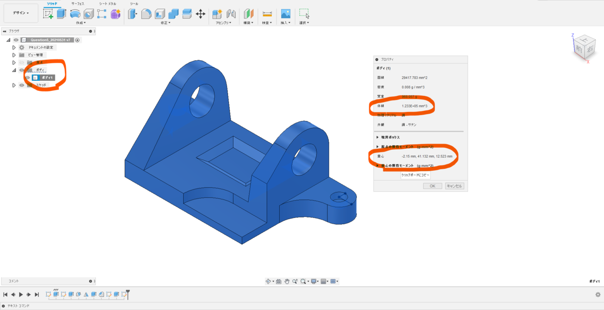This screenshot has height=310, width=604.
Task: Expand ドキュメントの設定 tree node
Action: click(x=14, y=47)
